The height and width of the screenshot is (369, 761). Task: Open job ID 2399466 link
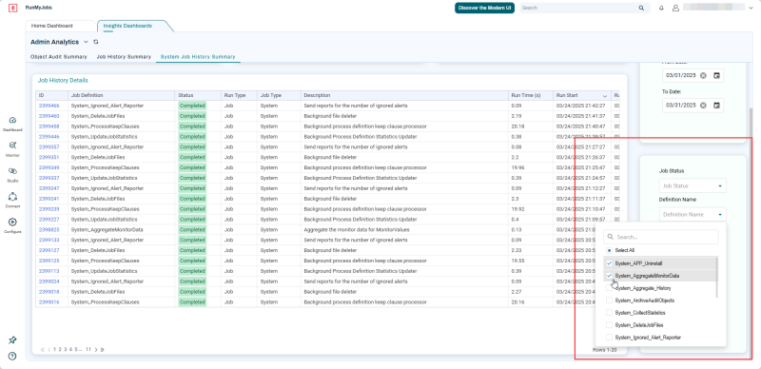(49, 106)
